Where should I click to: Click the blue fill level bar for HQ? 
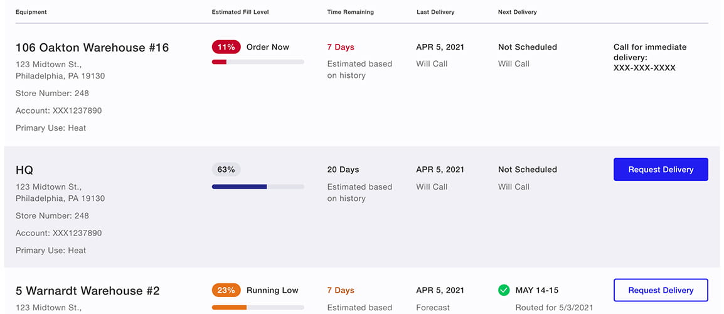pos(240,187)
